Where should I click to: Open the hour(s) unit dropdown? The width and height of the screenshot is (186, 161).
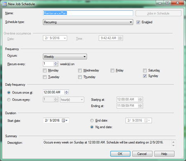72,100
